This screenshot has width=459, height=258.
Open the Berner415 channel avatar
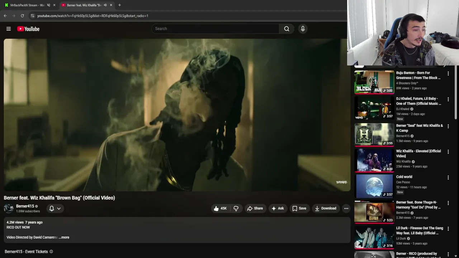[9, 208]
